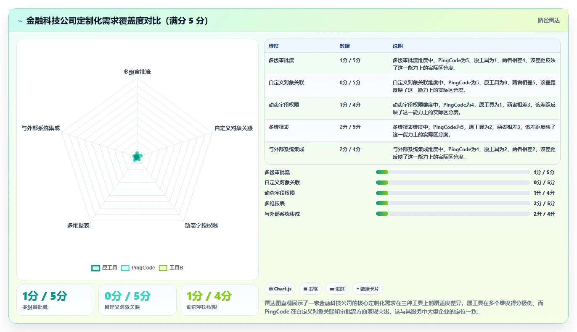This screenshot has width=577, height=332.
Task: Select the 多维报表 table row name
Action: pyautogui.click(x=279, y=127)
